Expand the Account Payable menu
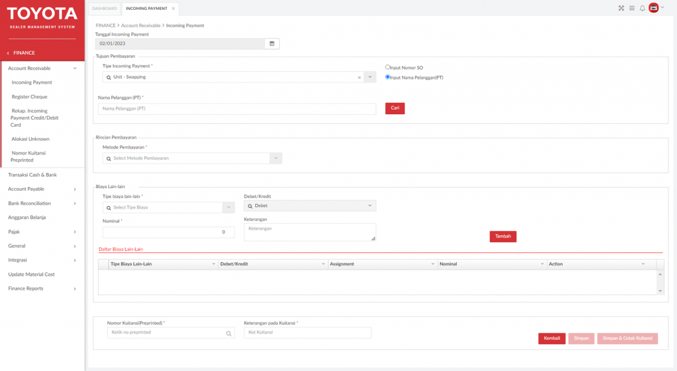This screenshot has height=371, width=677. click(x=75, y=189)
